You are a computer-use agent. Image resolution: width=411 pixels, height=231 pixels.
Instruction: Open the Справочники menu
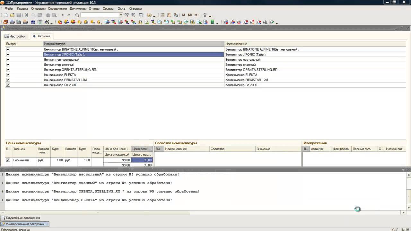pos(57,9)
